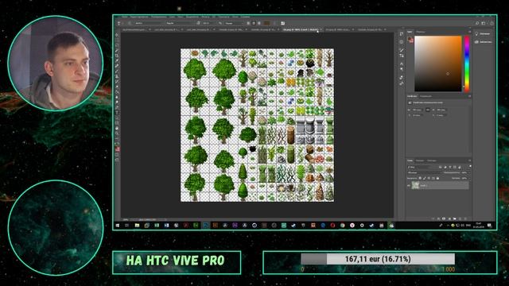The image size is (509, 286).
Task: Select the Слой 1 layer thumbnail
Action: coord(415,185)
